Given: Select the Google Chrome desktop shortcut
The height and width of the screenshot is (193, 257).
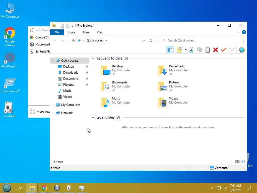Looking at the screenshot, I should [x=10, y=37].
